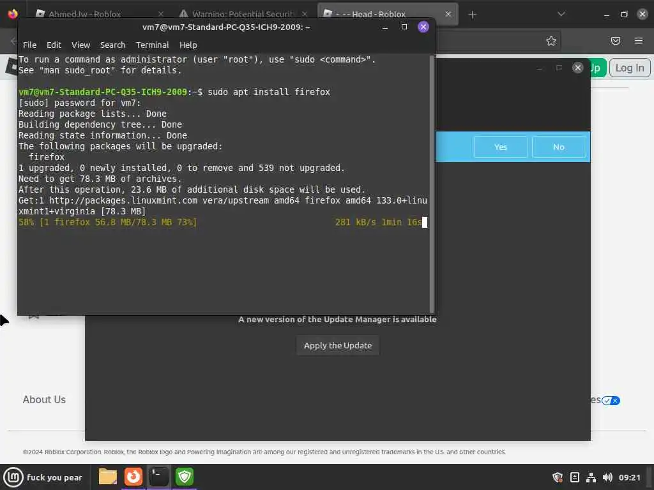Switch to the Terminal taskbar icon
This screenshot has width=654, height=490.
[159, 477]
